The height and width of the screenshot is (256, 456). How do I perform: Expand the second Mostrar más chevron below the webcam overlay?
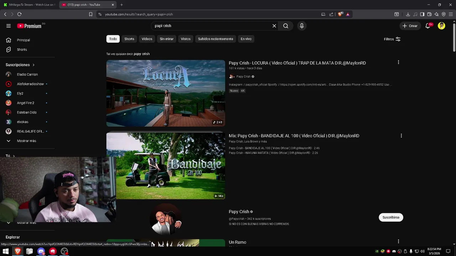(x=9, y=223)
